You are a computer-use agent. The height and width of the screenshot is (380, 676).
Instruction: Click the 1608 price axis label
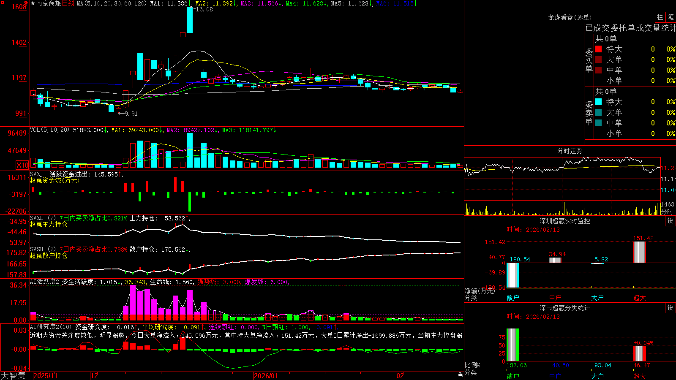[x=19, y=7]
